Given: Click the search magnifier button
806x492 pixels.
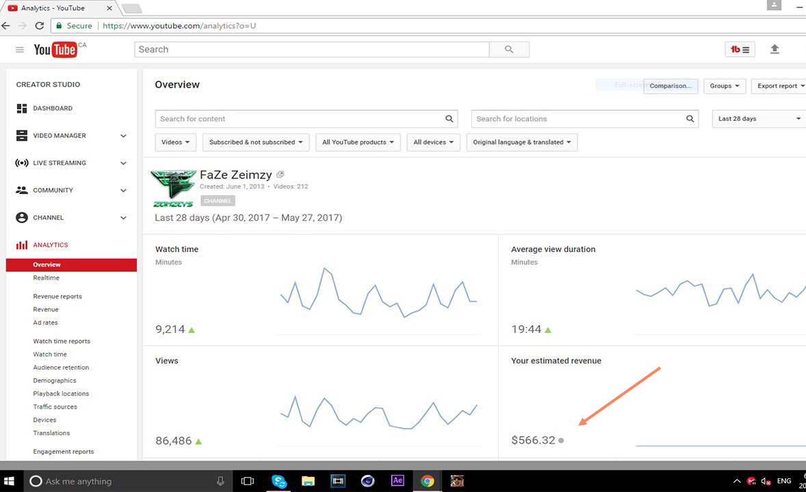Looking at the screenshot, I should (509, 49).
